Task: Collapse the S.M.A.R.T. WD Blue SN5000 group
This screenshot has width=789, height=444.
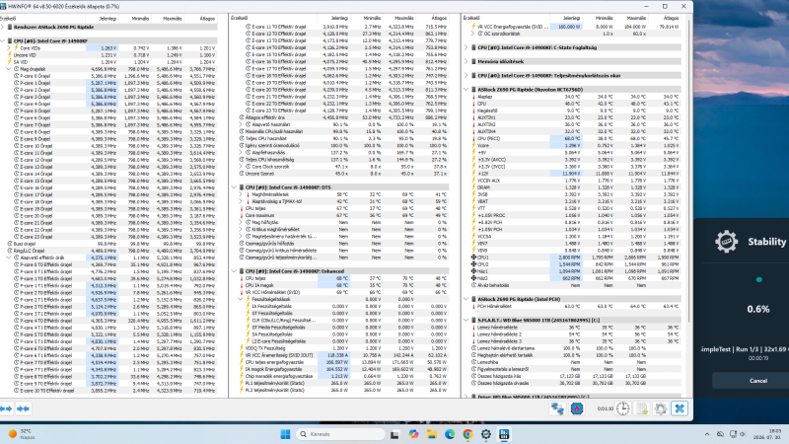Action: (466, 320)
